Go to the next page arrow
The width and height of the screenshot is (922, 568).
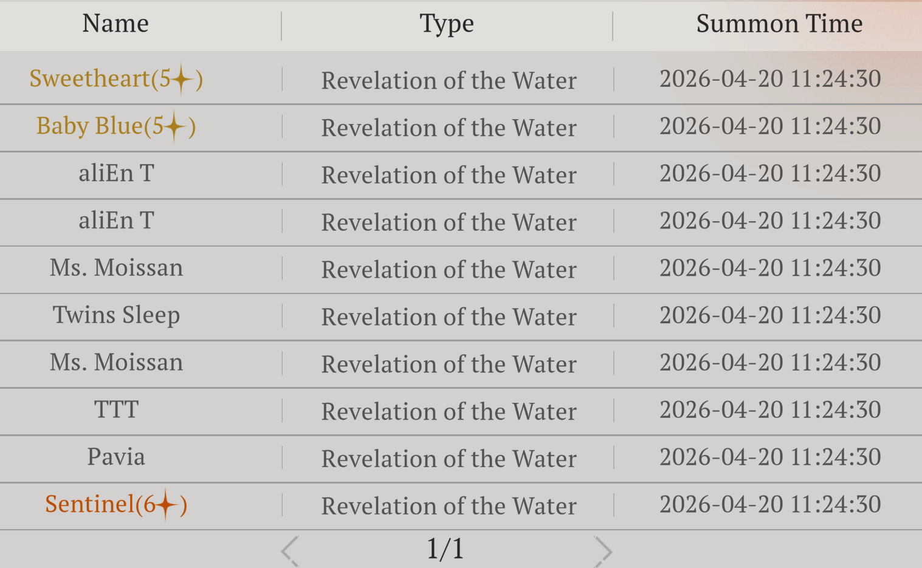tap(602, 550)
